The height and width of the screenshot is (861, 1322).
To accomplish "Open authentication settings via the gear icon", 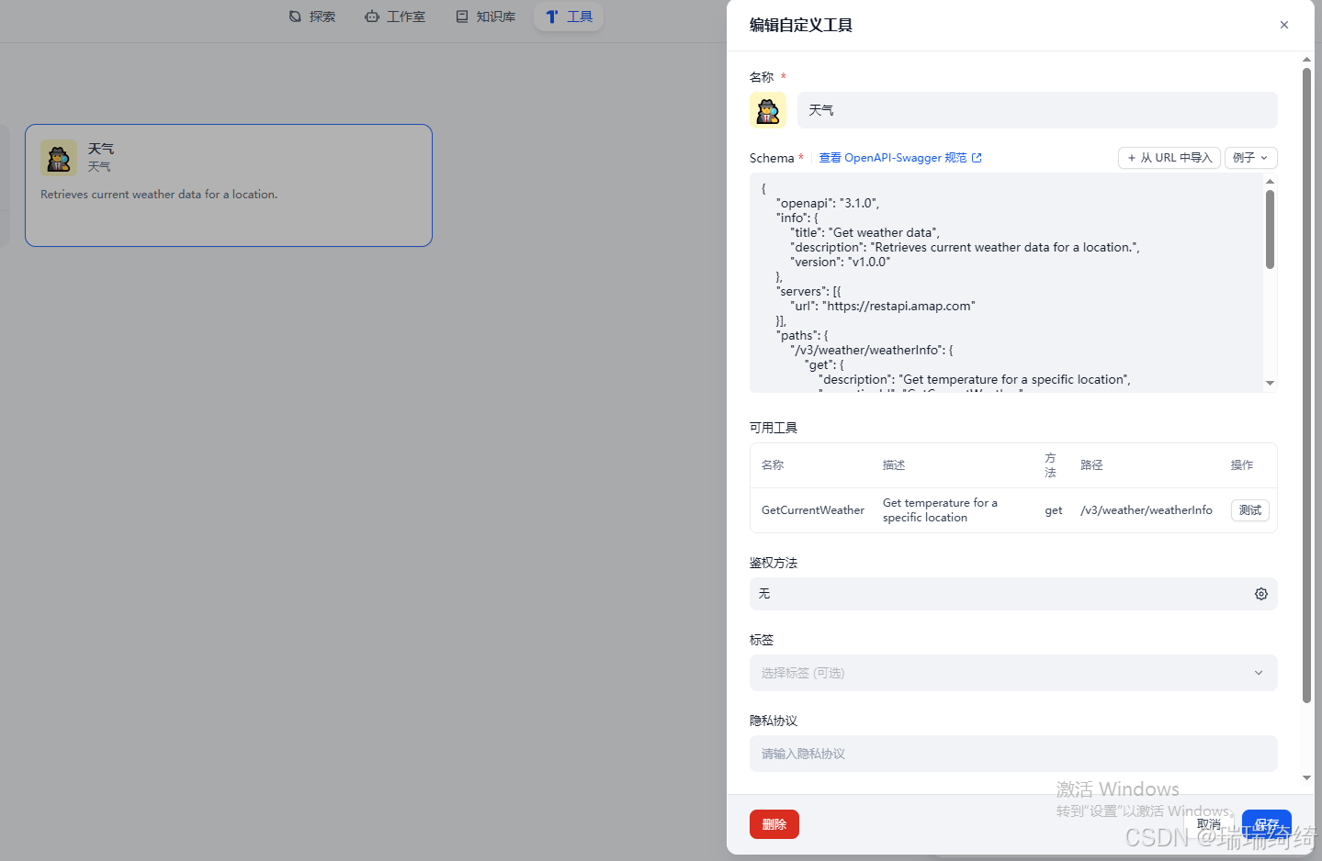I will (1260, 594).
